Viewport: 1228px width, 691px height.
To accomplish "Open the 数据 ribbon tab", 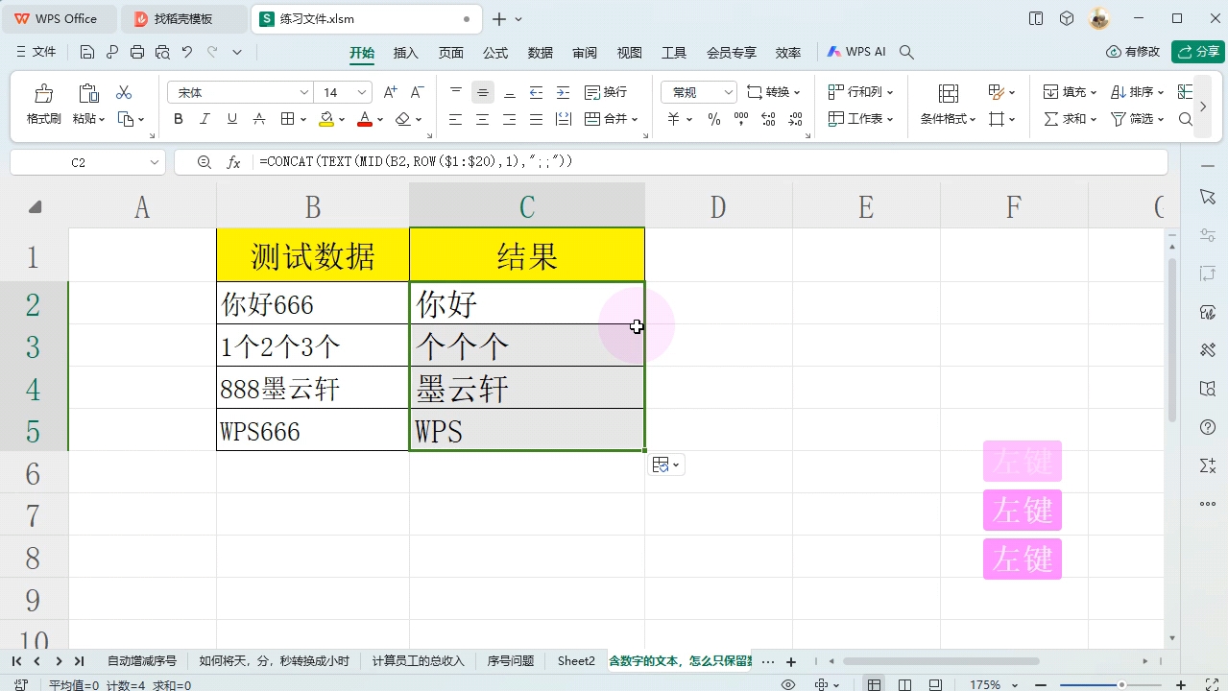I will point(540,52).
